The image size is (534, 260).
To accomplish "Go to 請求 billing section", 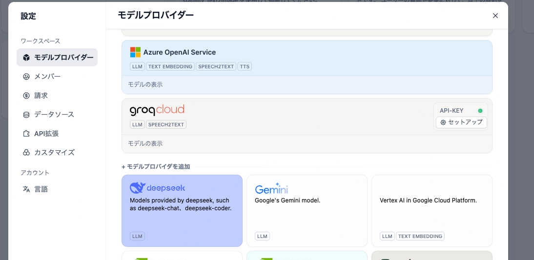I will (x=57, y=96).
